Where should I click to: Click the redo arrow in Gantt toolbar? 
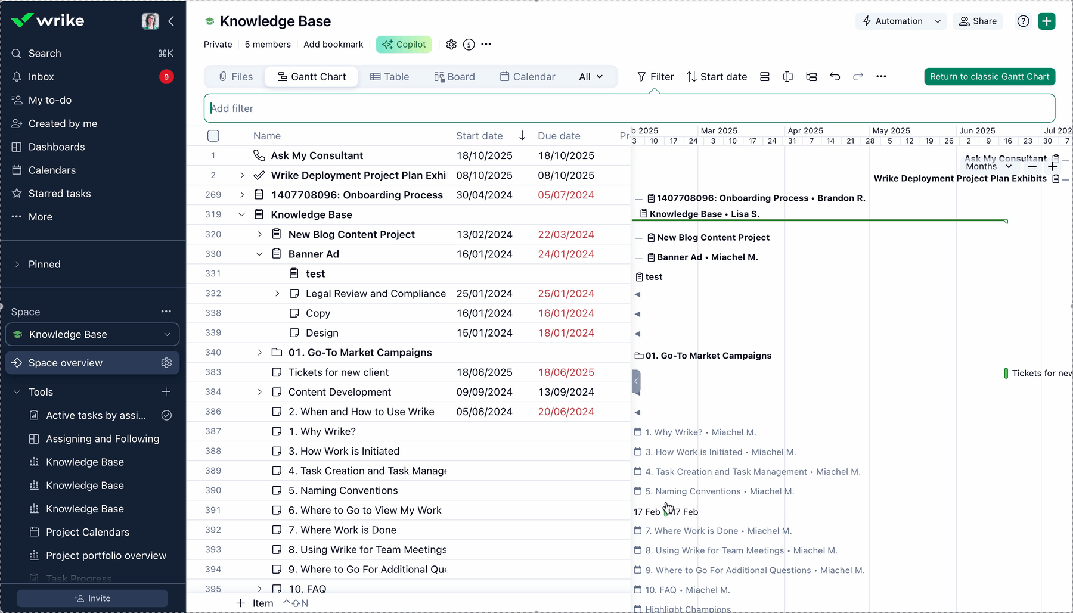(x=858, y=77)
